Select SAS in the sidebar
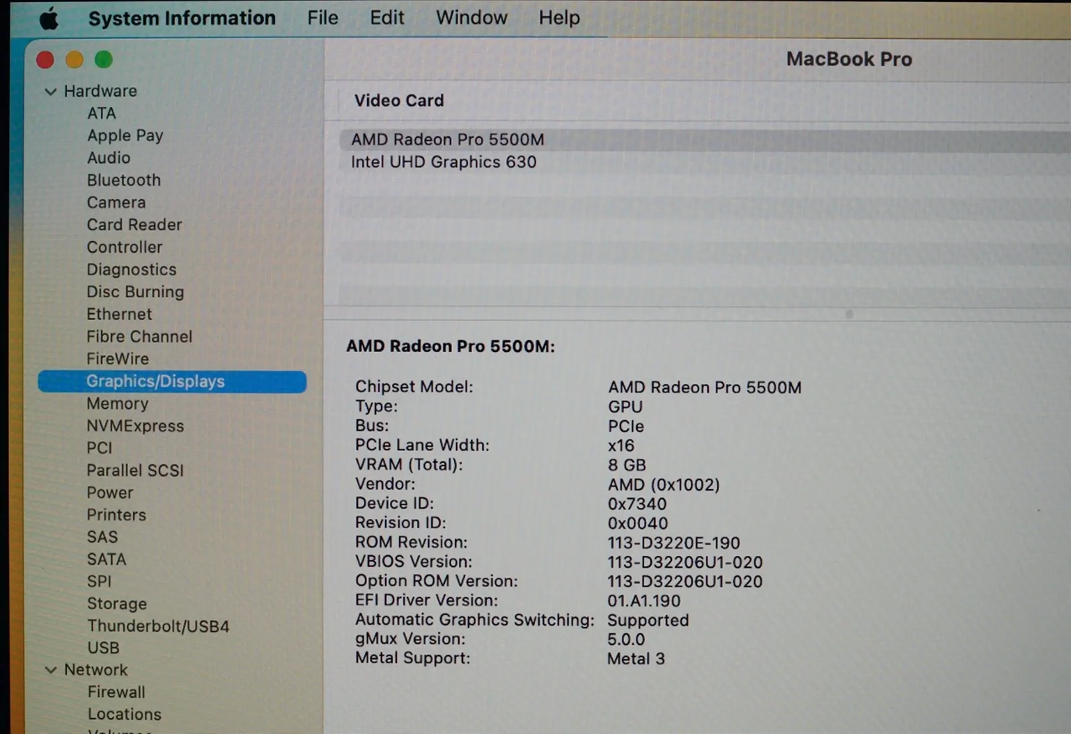The image size is (1071, 734). click(x=102, y=537)
